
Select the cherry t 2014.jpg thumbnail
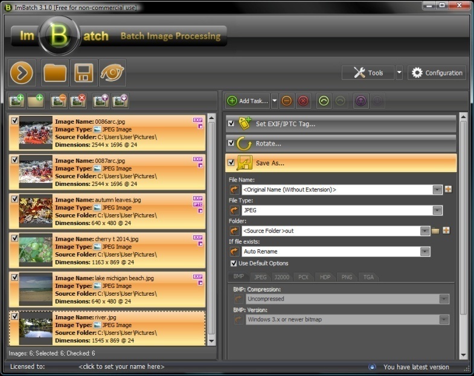pos(36,250)
